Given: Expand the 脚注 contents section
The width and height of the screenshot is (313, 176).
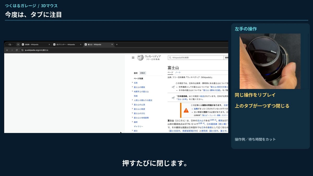Looking at the screenshot, I should [133, 131].
